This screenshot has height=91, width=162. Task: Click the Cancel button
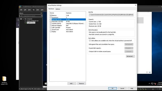pos(122,88)
